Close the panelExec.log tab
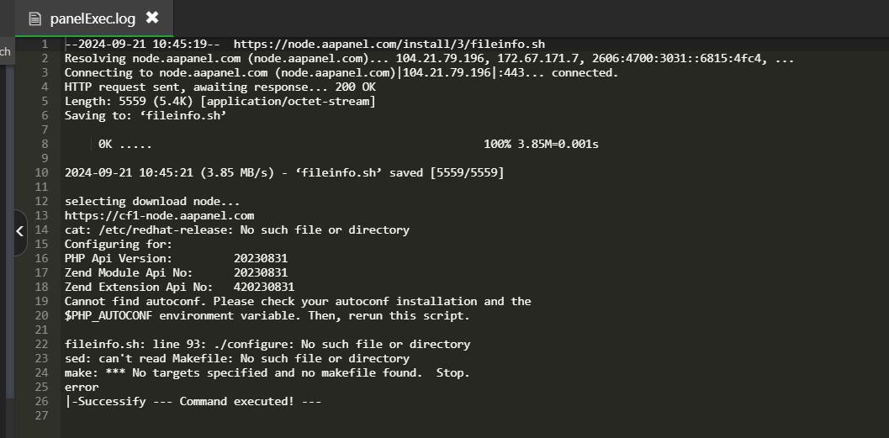 click(152, 18)
